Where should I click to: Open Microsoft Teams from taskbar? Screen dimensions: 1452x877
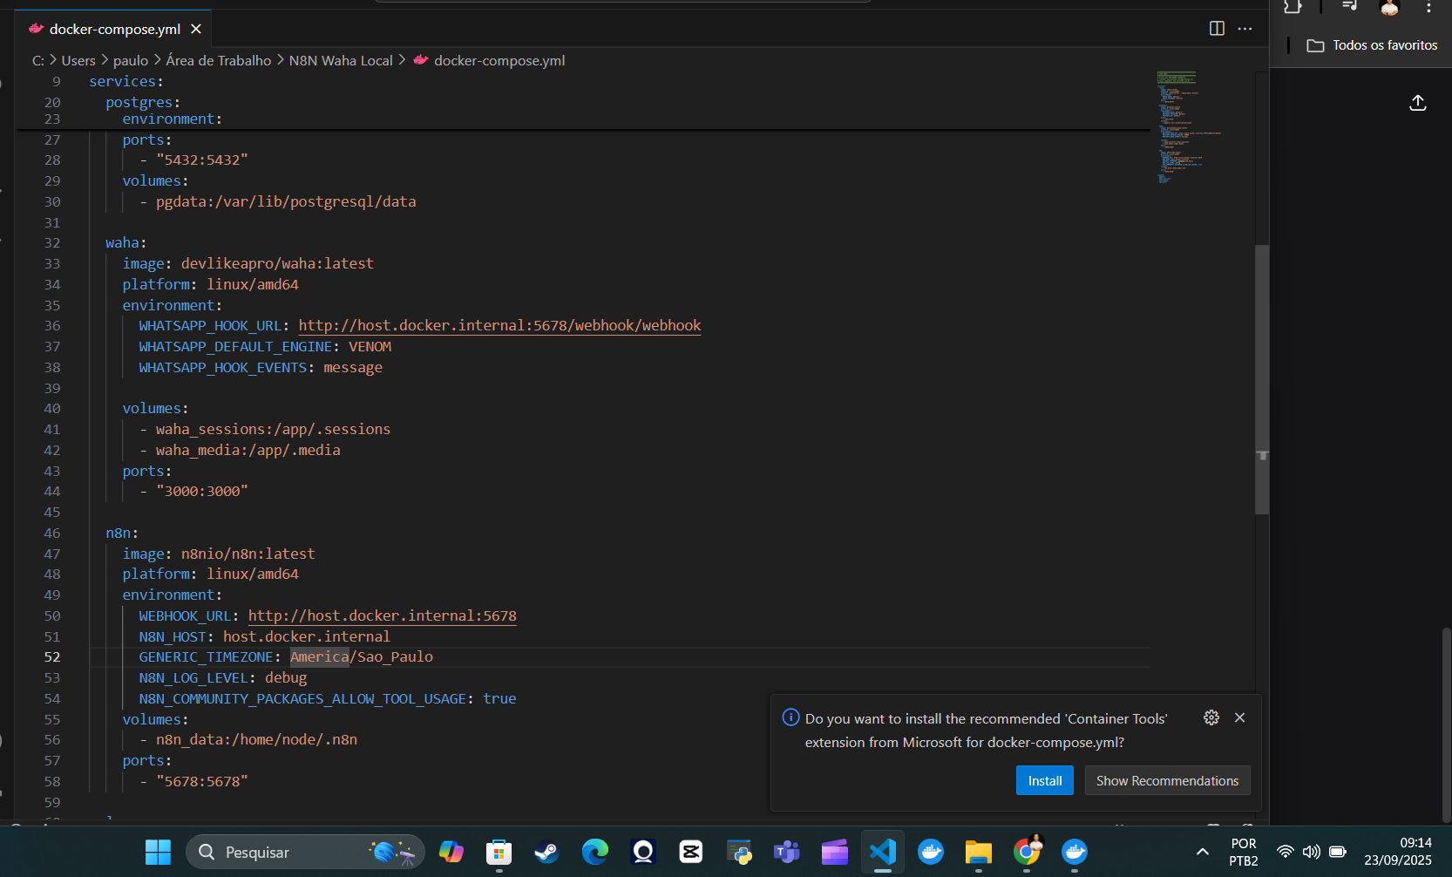[787, 852]
